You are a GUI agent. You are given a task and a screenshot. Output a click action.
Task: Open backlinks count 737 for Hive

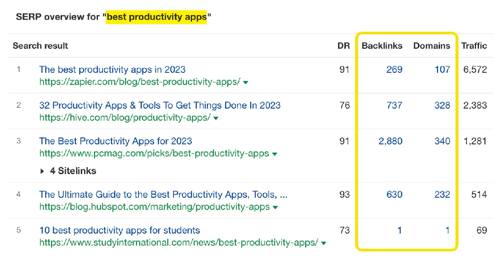coord(394,105)
